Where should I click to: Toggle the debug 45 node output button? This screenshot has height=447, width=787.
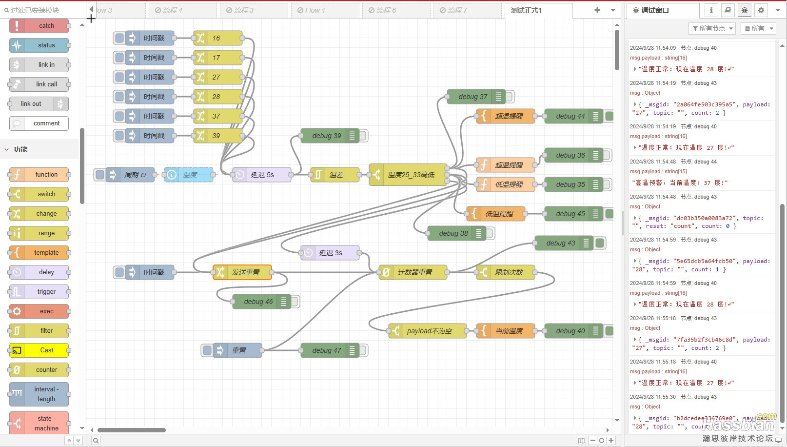609,214
